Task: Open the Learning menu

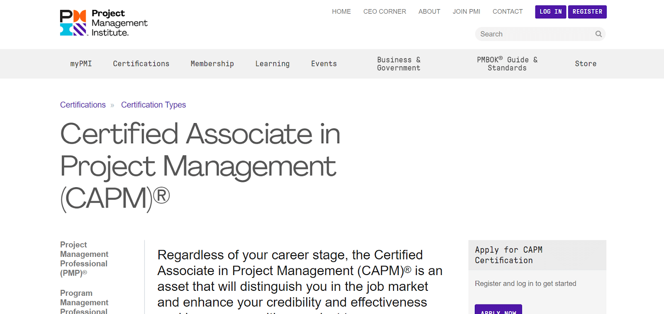Action: click(273, 64)
